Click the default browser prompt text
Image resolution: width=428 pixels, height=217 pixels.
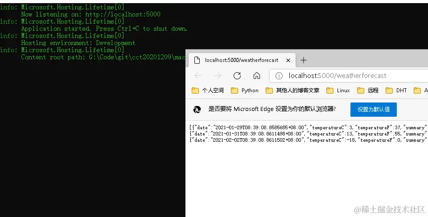272,109
